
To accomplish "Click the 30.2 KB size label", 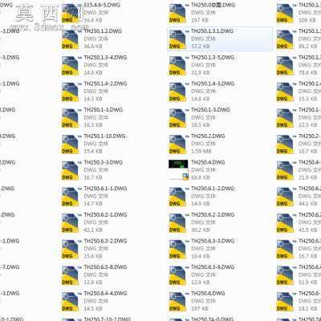I will pos(200,230).
